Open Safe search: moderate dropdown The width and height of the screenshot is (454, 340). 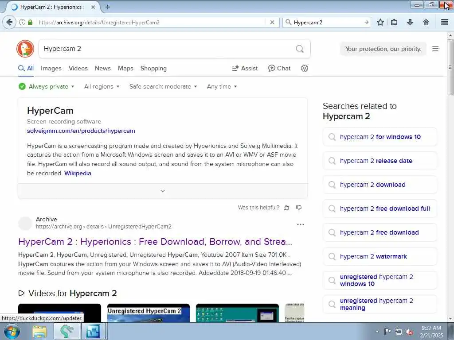click(163, 86)
